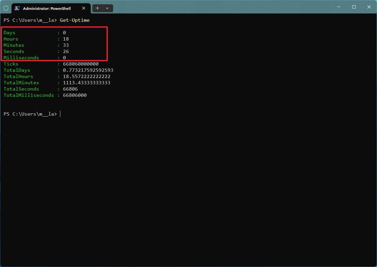Click the Get-Uptime command text
This screenshot has height=267, width=377.
coord(75,20)
